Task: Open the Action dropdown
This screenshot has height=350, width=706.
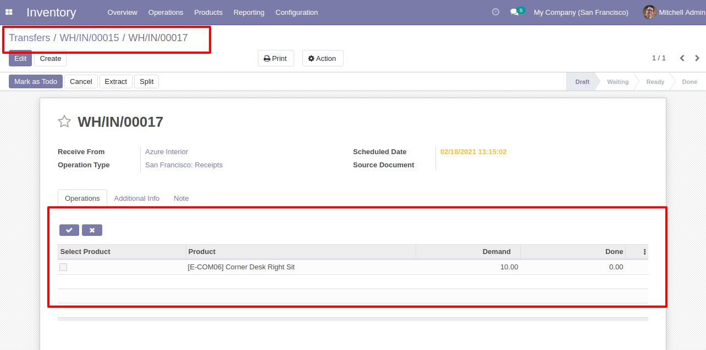Action: pyautogui.click(x=323, y=59)
